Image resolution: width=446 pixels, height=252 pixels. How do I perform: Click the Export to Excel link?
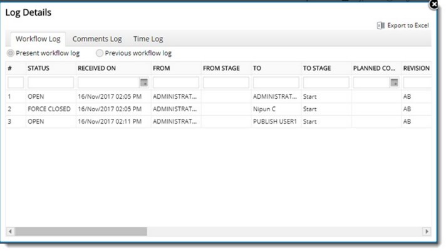click(408, 26)
